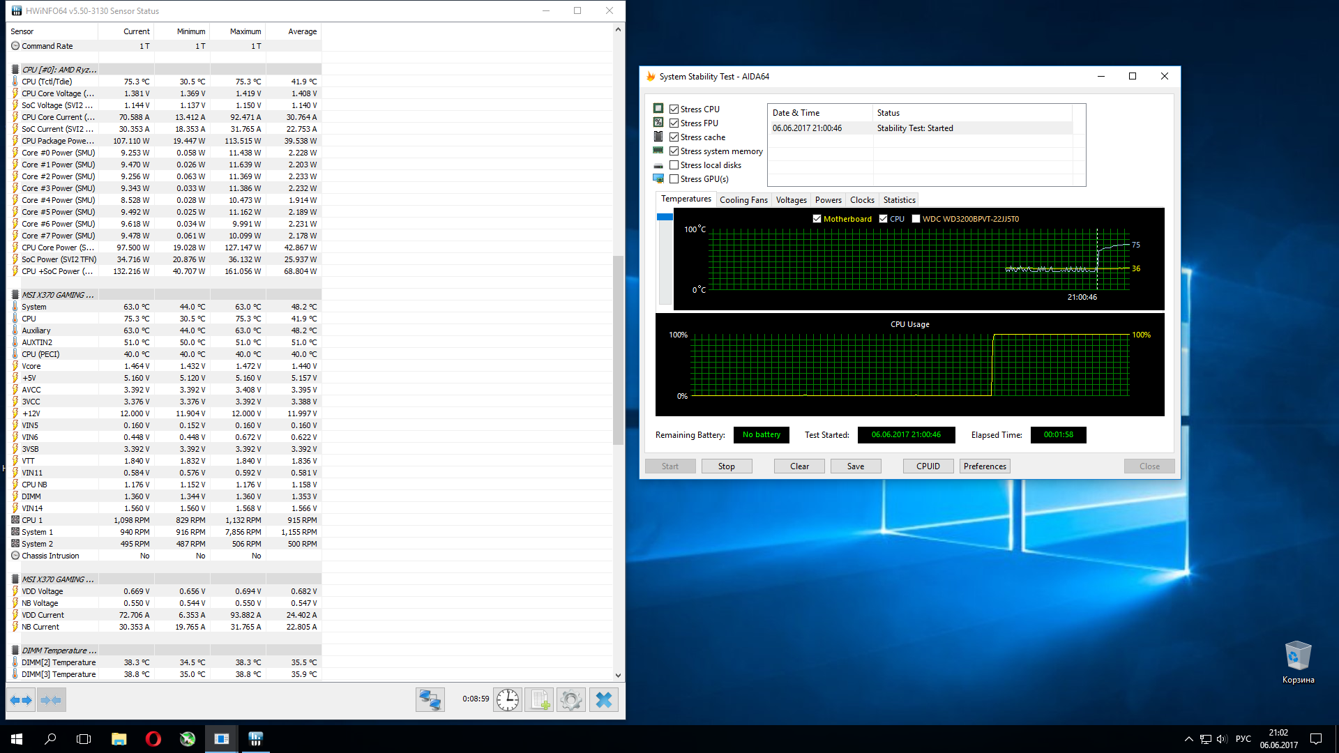Image resolution: width=1339 pixels, height=753 pixels.
Task: Enable the Stress GPU(s) checkbox
Action: (674, 179)
